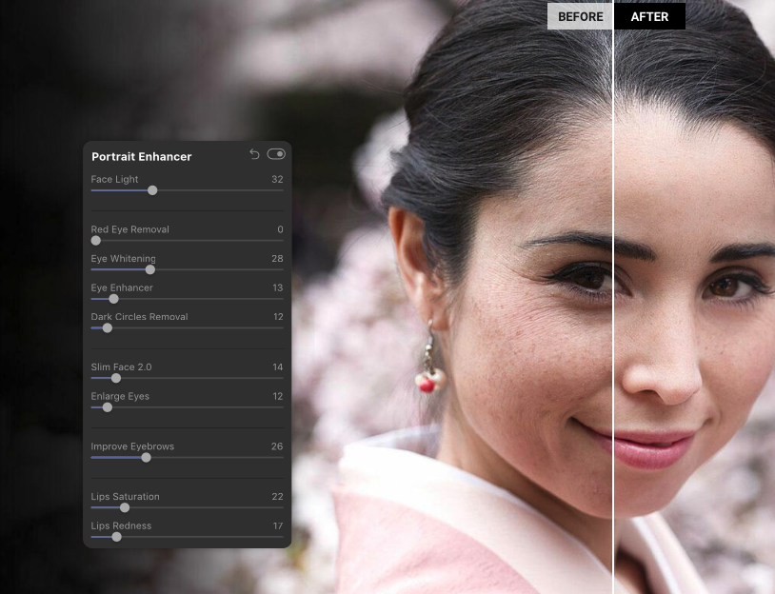
Task: Click the Eye Whitening slider handle
Action: pos(149,270)
